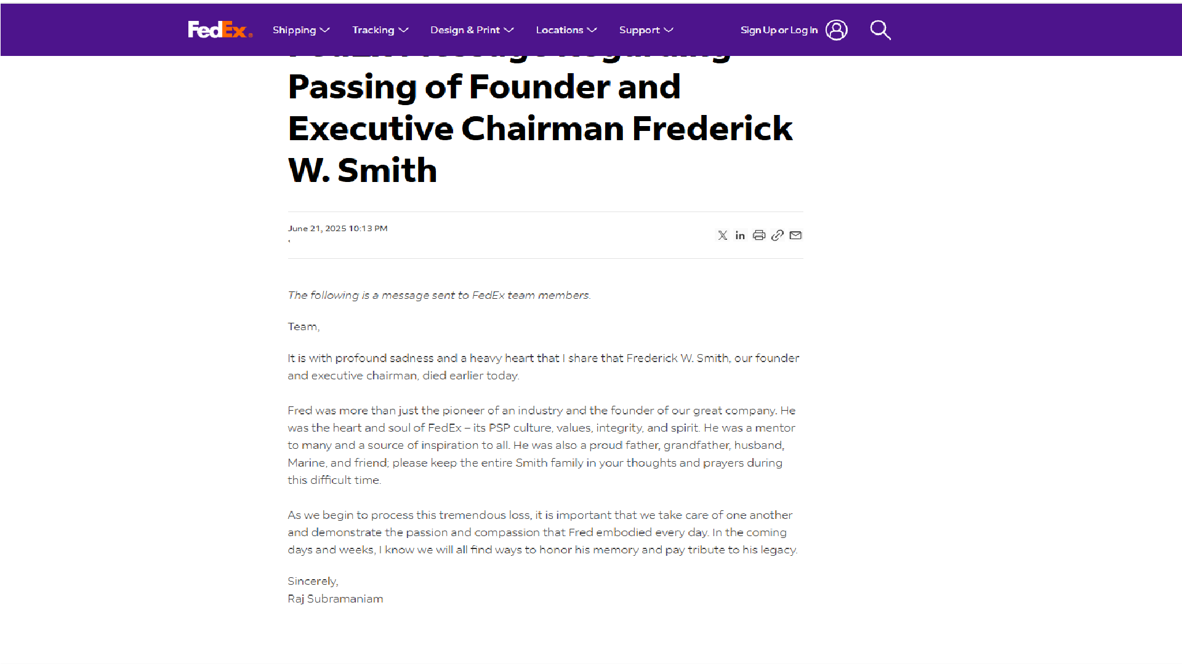This screenshot has height=664, width=1182.
Task: Email the article
Action: [x=795, y=235]
